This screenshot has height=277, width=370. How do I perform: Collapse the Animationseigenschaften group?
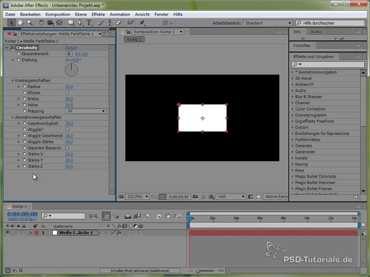coord(13,117)
